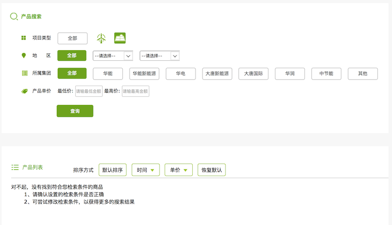Click the 产品搜索 section heading
The image size is (392, 225).
pyautogui.click(x=31, y=17)
